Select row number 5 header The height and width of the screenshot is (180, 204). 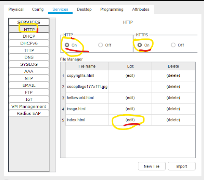[x=63, y=120]
